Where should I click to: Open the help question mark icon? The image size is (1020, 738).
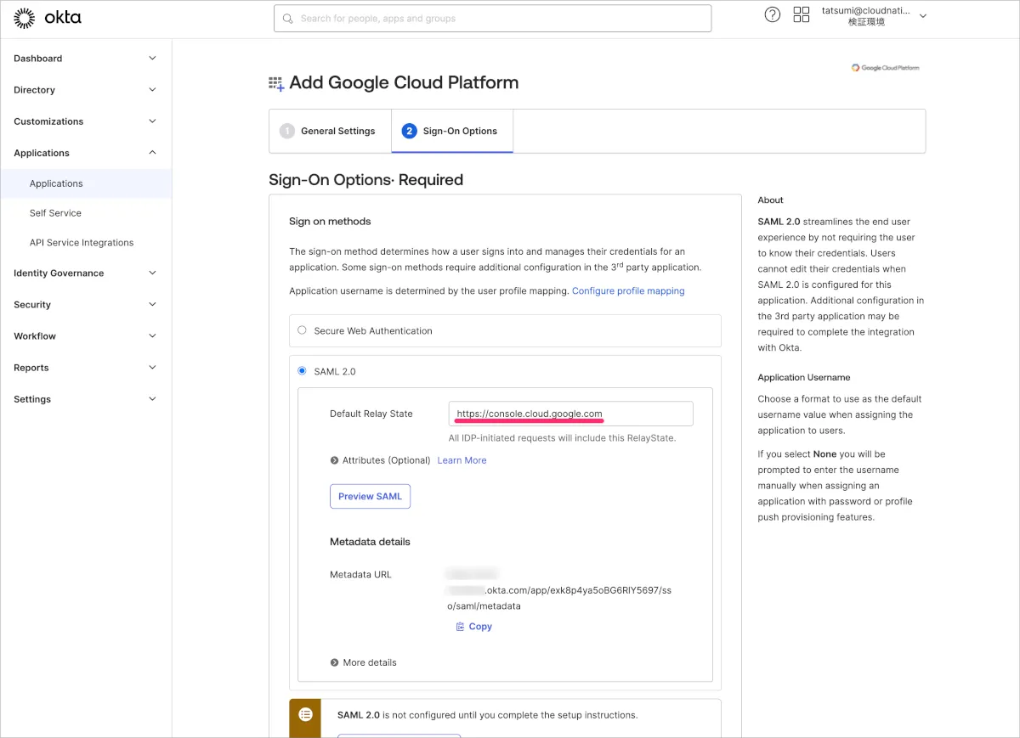(x=772, y=14)
